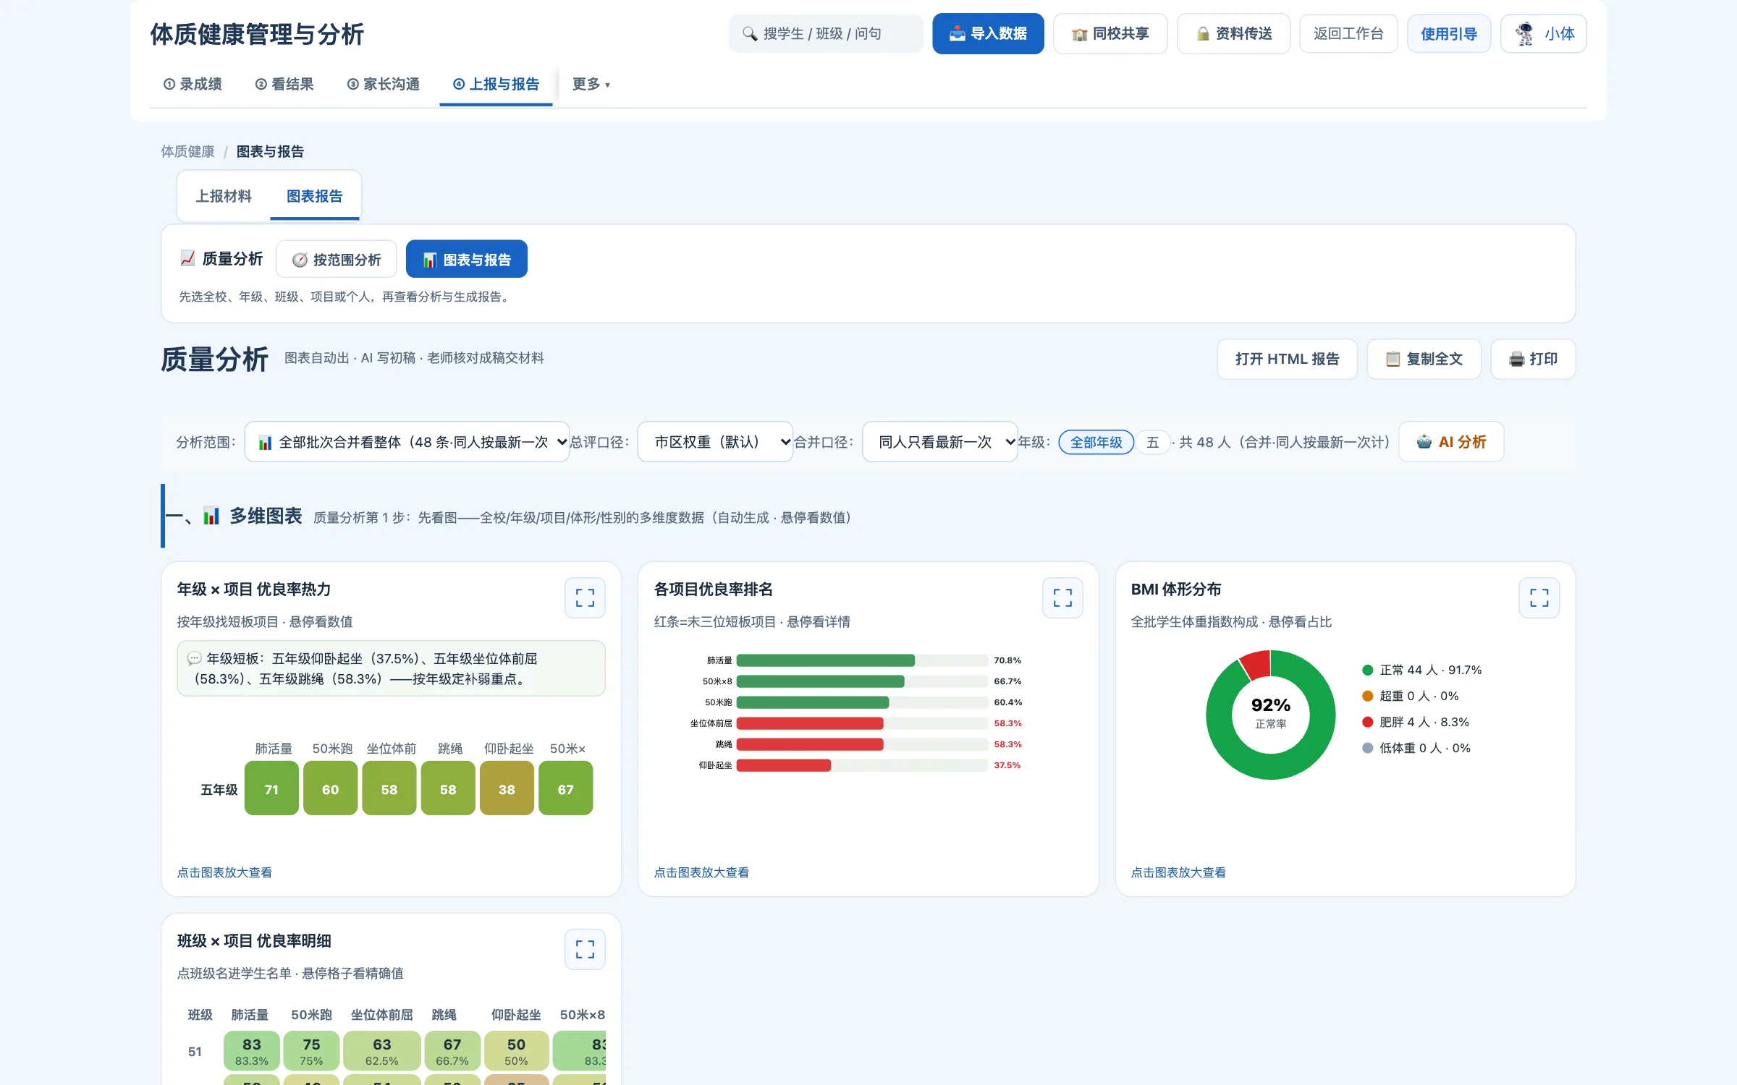Click 点击图表放大查看 under BMI chart
This screenshot has height=1085, width=1737.
pyautogui.click(x=1178, y=872)
